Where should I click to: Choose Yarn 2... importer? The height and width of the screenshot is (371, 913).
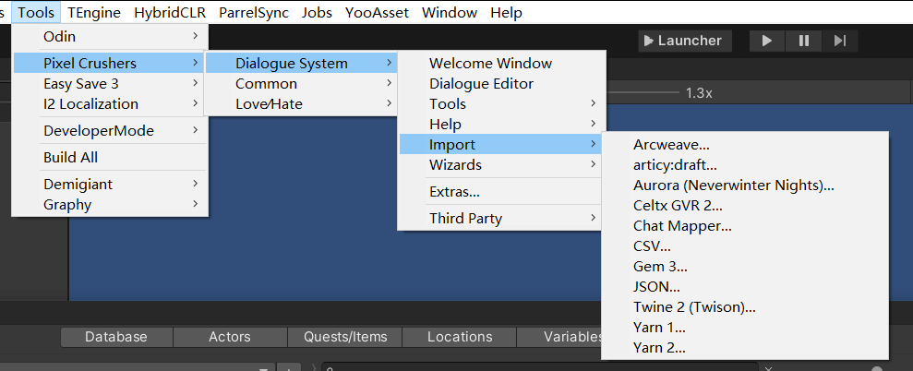pyautogui.click(x=745, y=348)
